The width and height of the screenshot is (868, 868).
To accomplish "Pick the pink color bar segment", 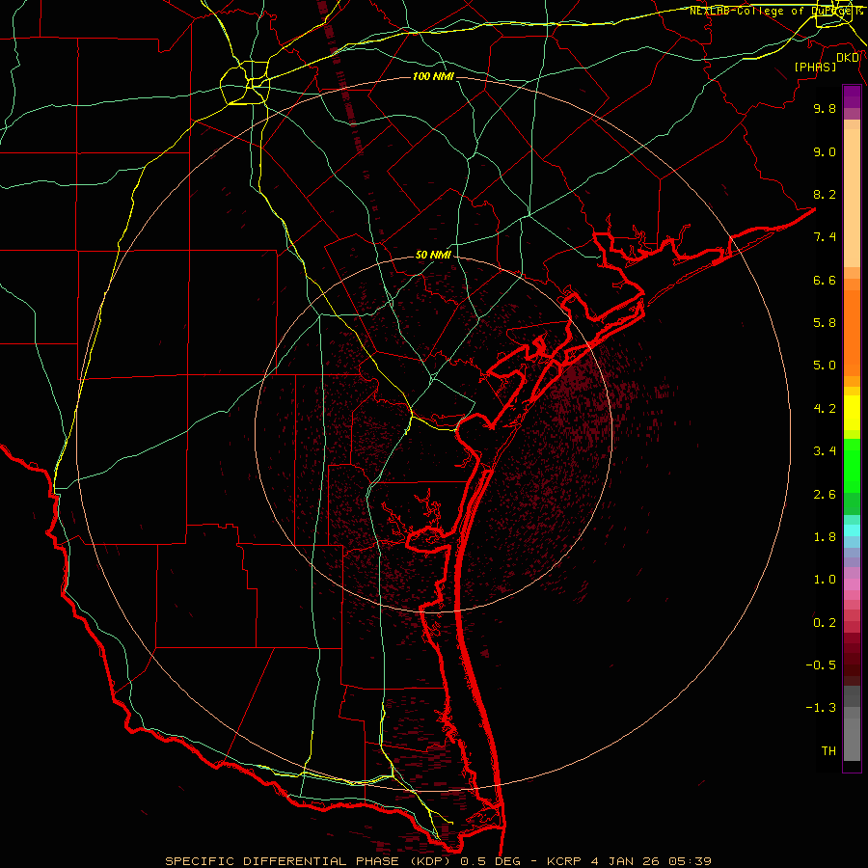I will [x=852, y=584].
